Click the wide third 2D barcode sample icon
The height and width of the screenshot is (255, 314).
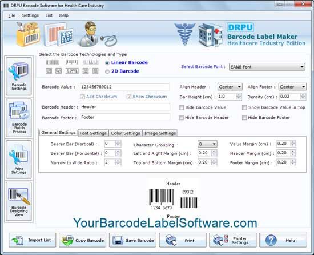coord(72,71)
